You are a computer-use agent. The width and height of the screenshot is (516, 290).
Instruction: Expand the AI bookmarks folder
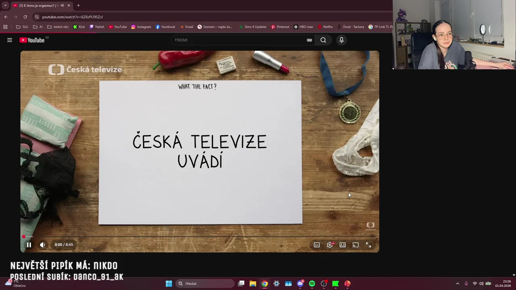click(38, 27)
